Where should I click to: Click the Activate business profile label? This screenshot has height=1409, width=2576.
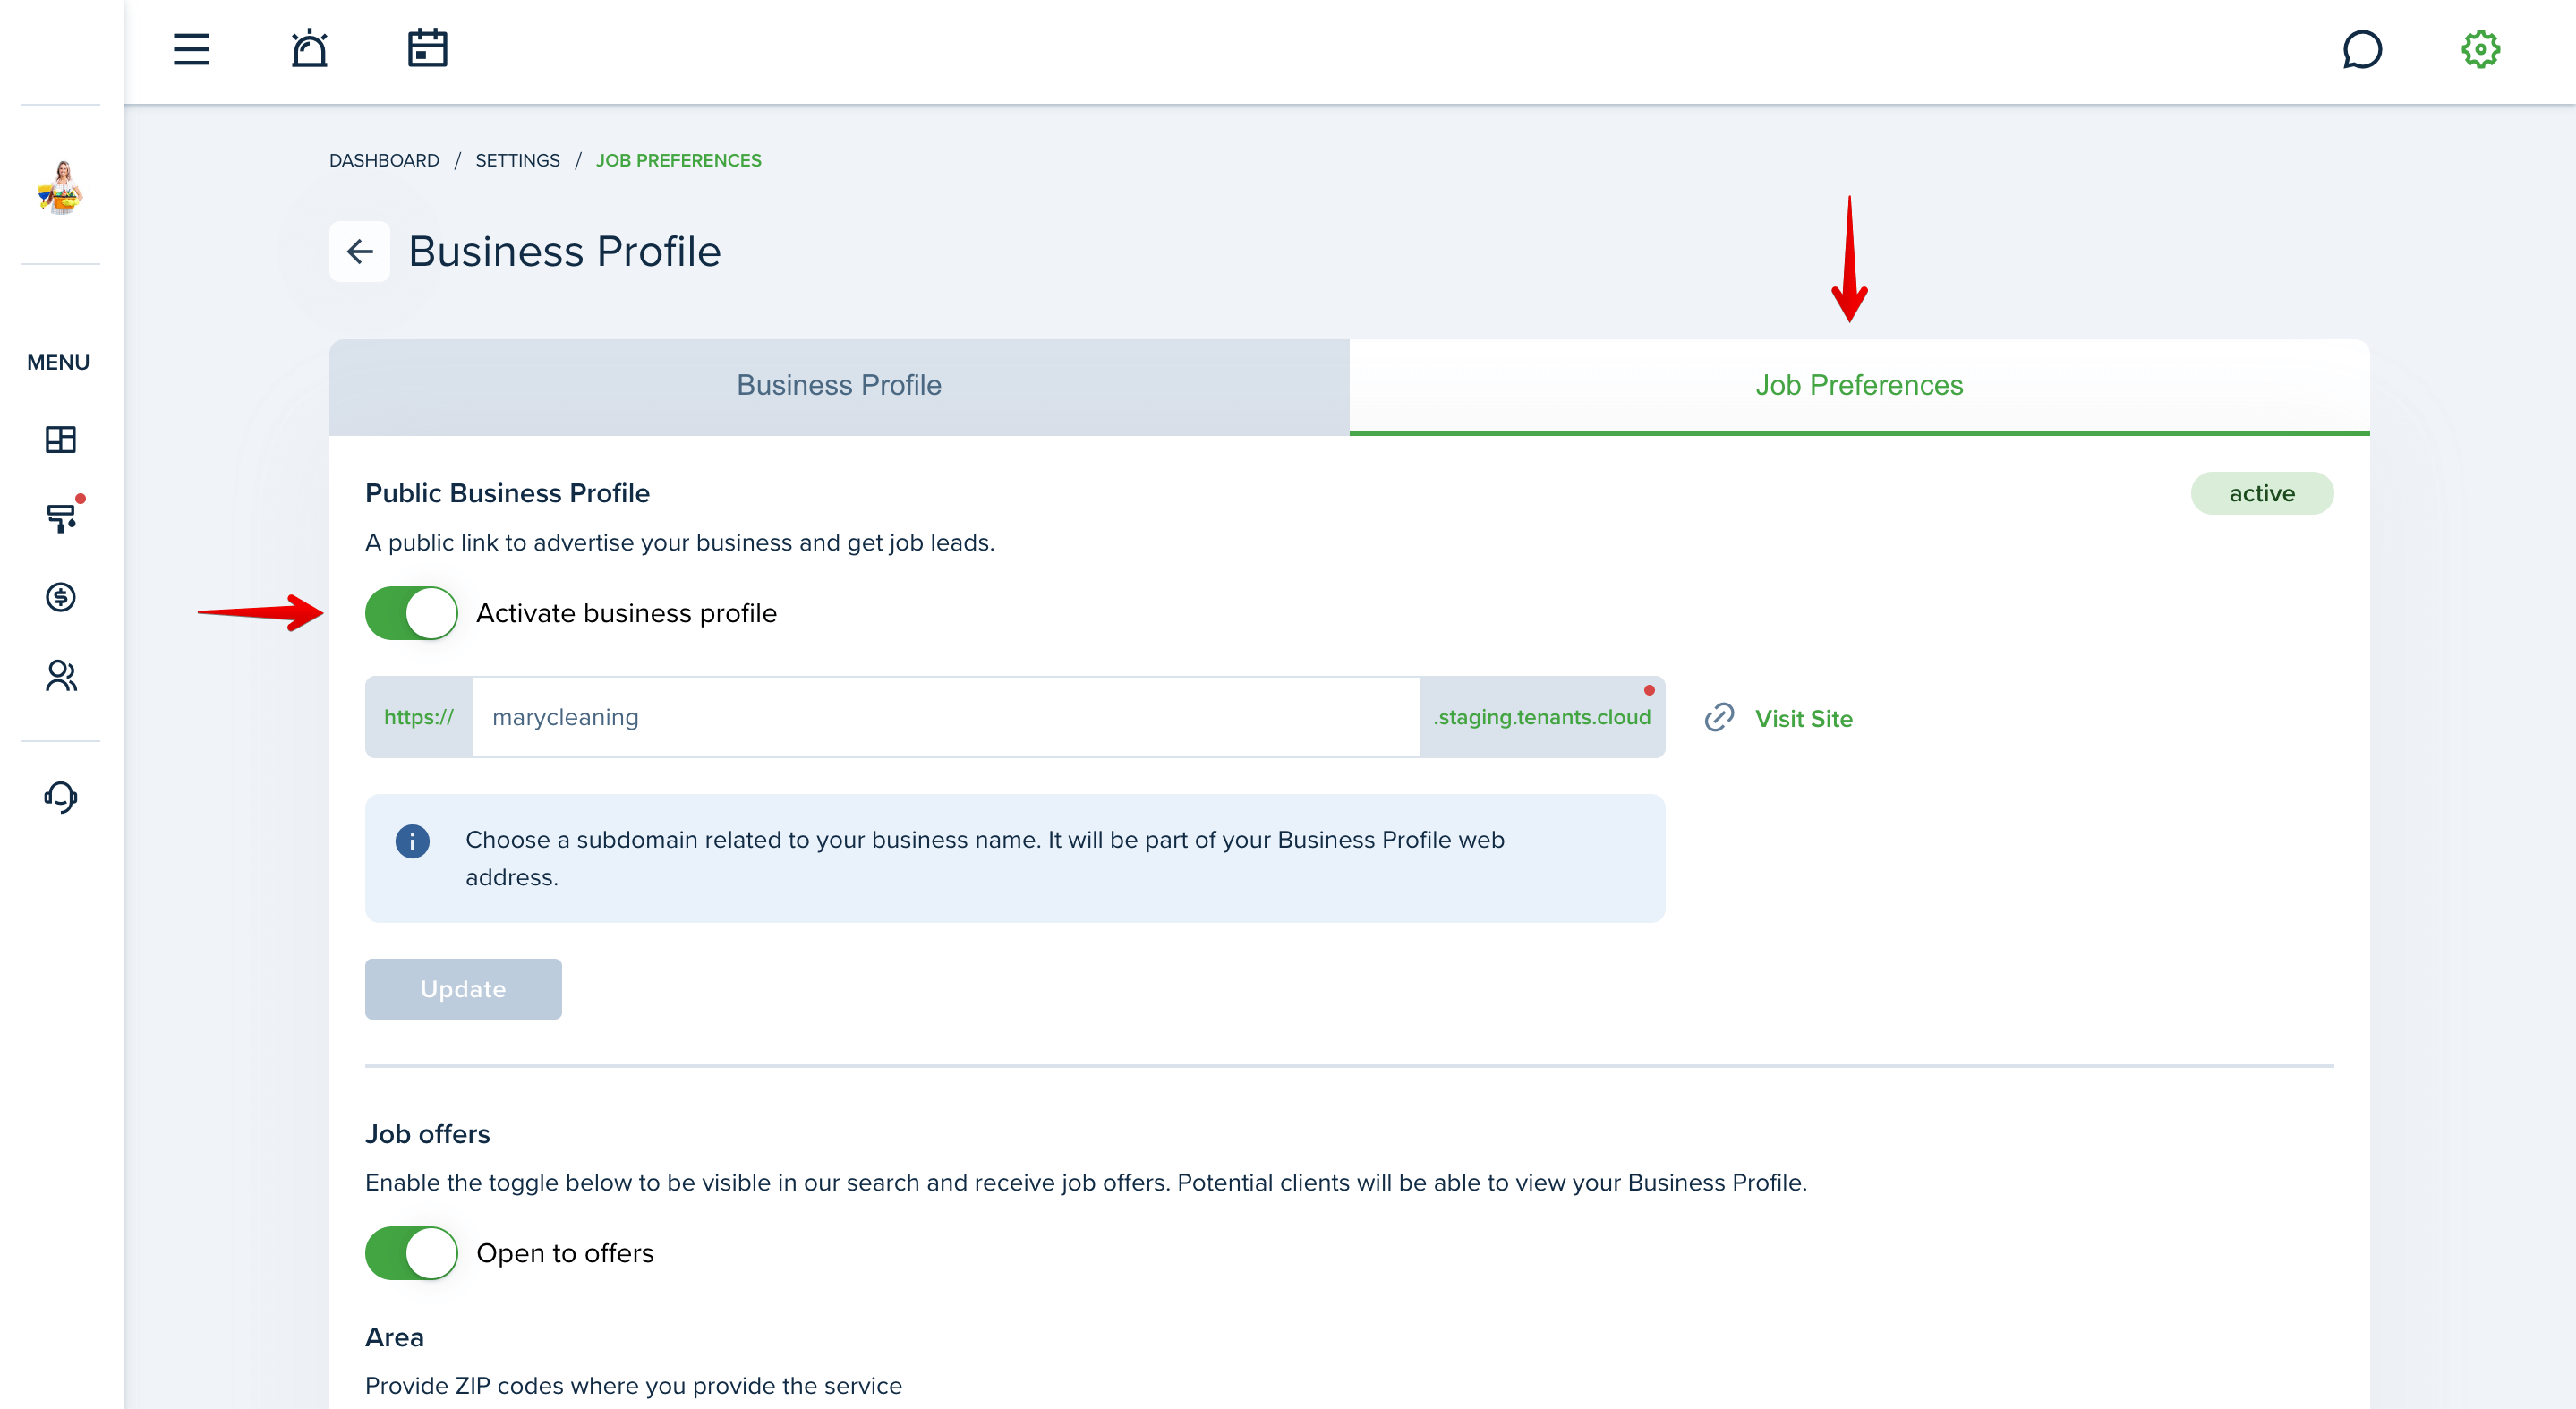click(x=626, y=613)
